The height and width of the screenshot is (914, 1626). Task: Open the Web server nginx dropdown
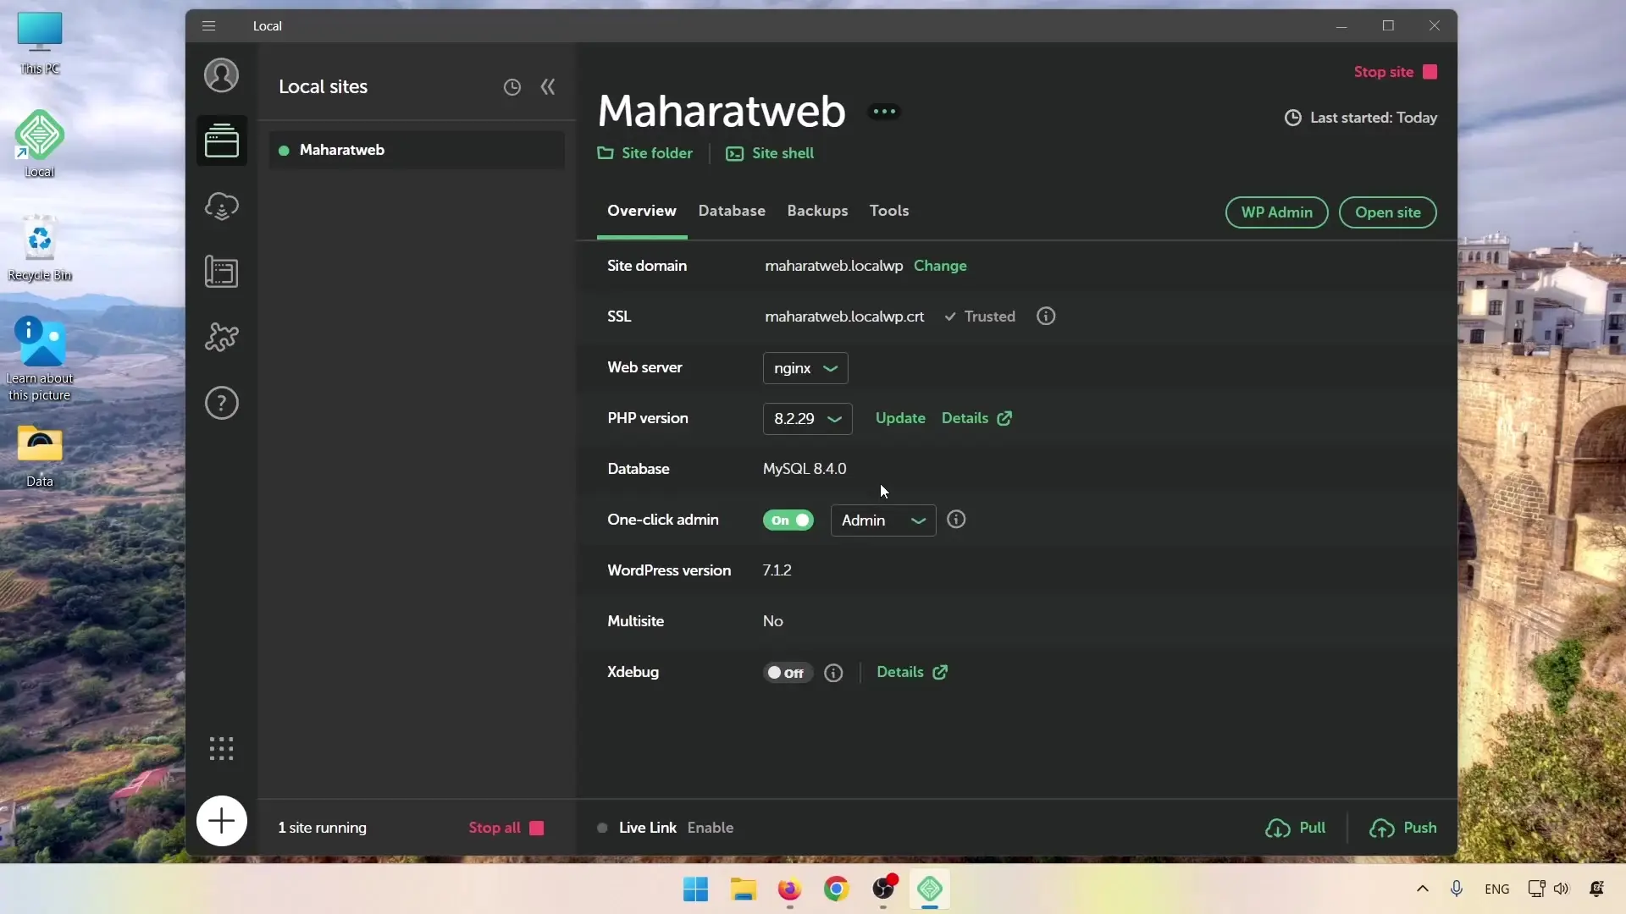coord(805,368)
